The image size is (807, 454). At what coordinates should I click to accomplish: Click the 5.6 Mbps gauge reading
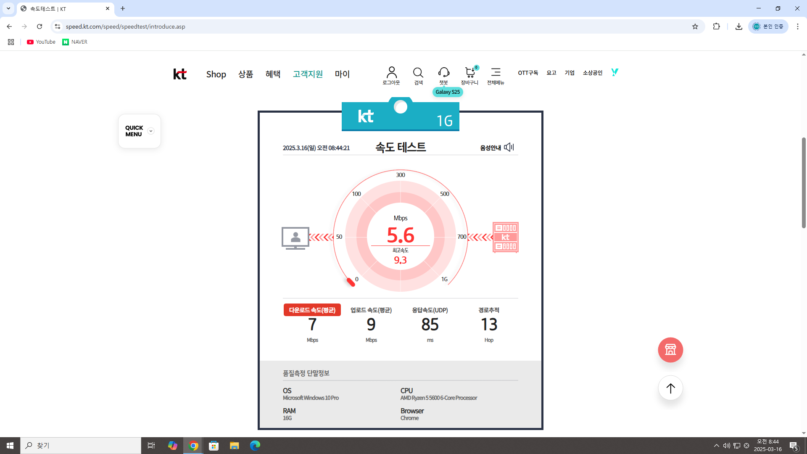[401, 235]
